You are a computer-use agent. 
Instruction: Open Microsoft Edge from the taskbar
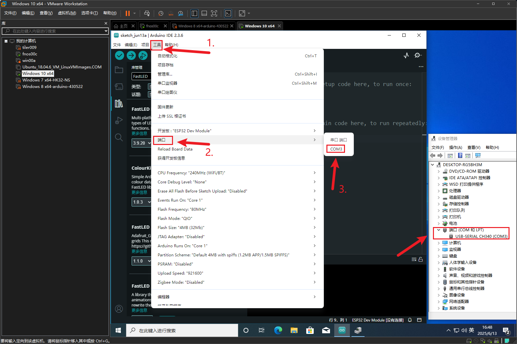coord(278,330)
